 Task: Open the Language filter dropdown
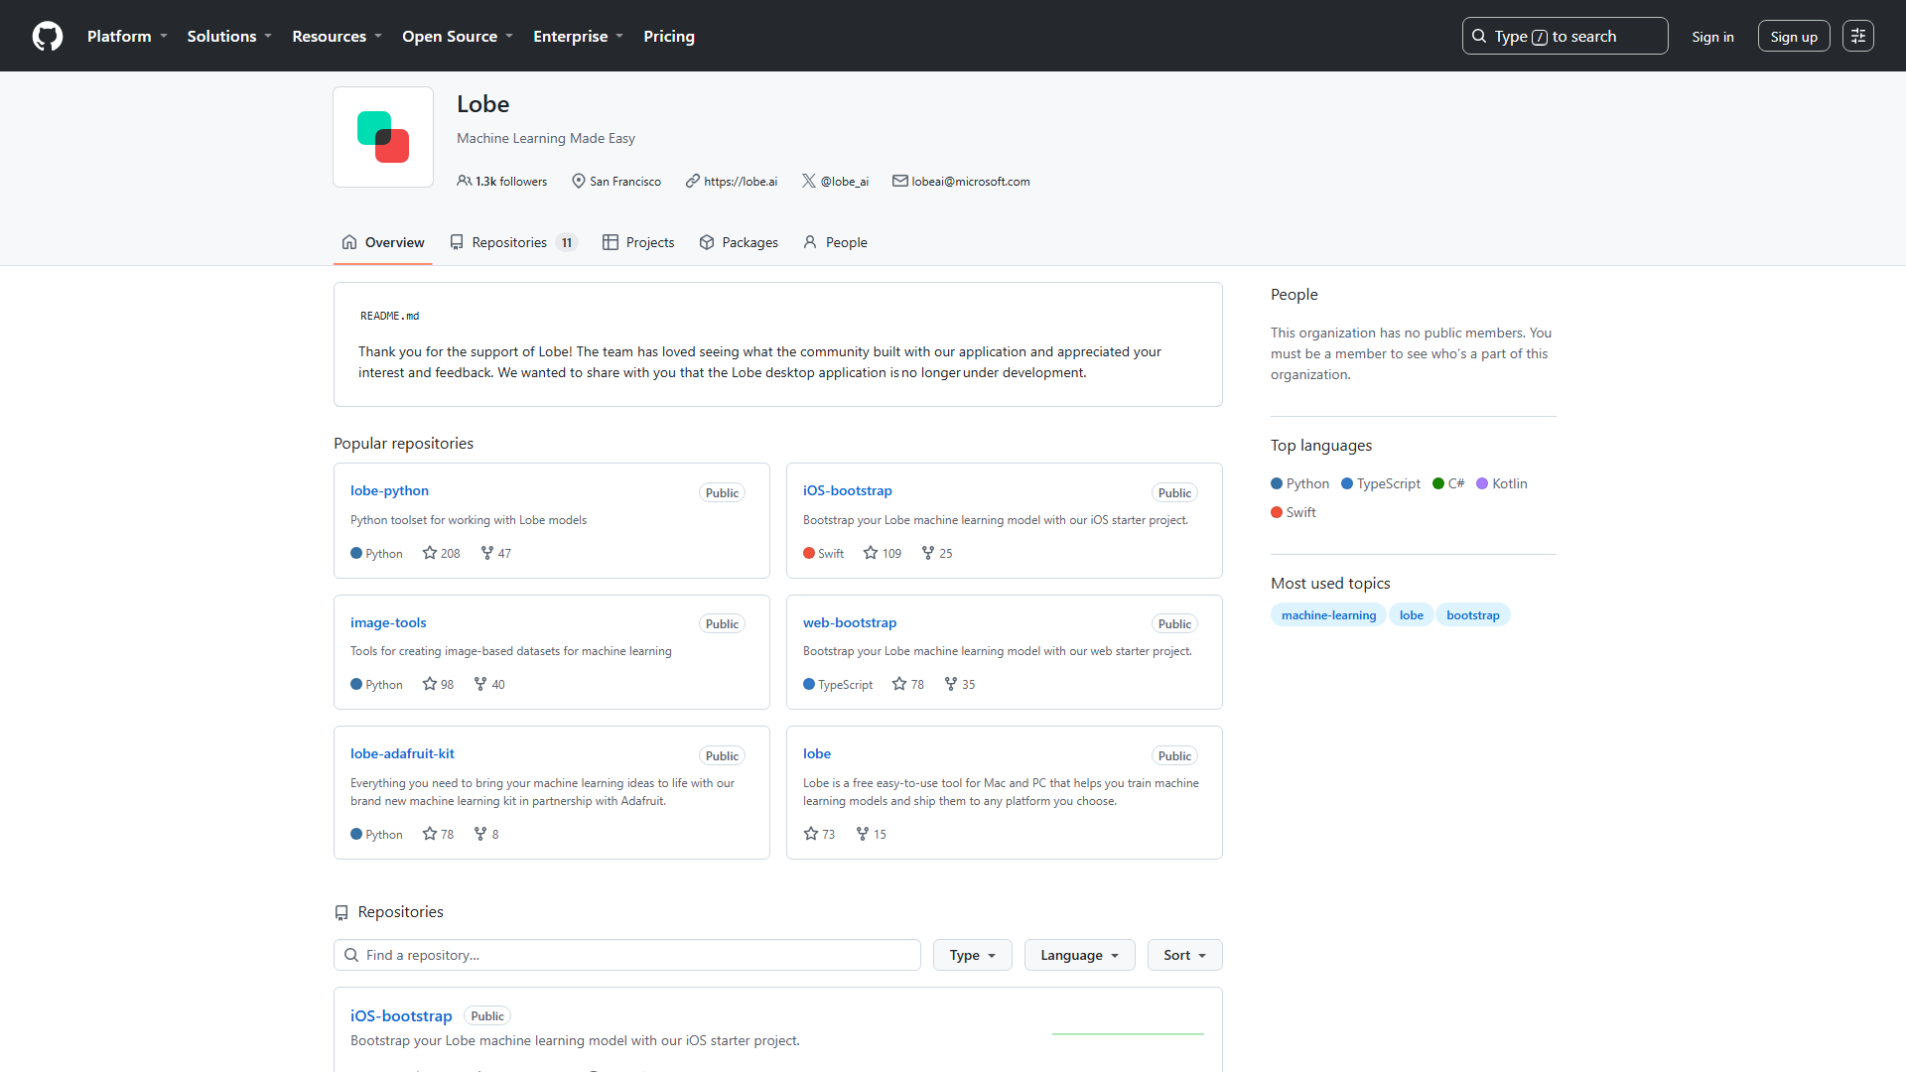coord(1080,955)
